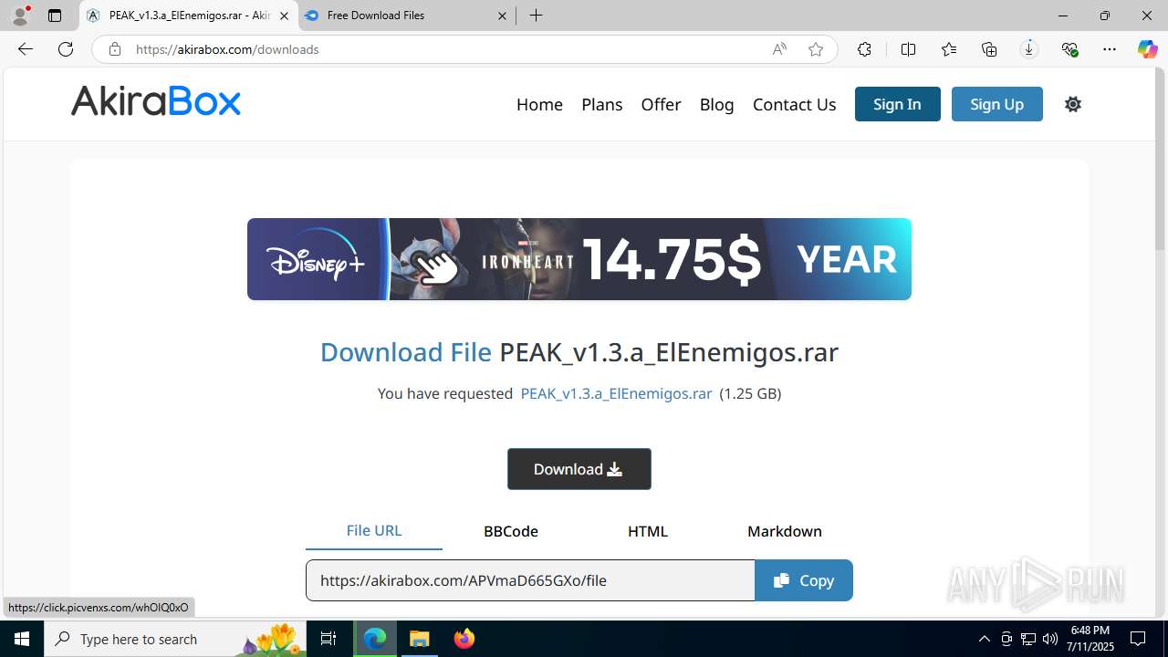The image size is (1168, 657).
Task: Open the Windows Start menu
Action: click(22, 639)
